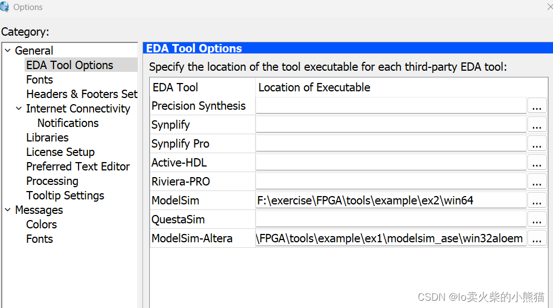Open the Tooltip Settings category
This screenshot has width=553, height=308.
65,195
